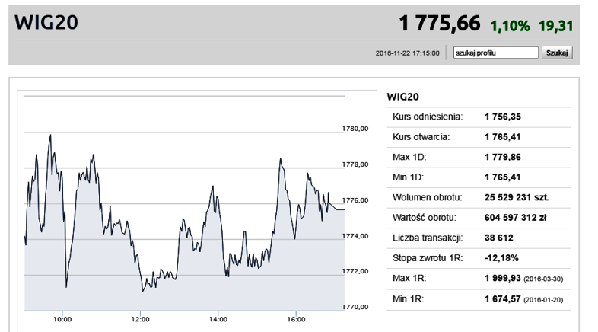Image resolution: width=598 pixels, height=332 pixels.
Task: Select the index value 1 775,66
Action: coord(439,24)
